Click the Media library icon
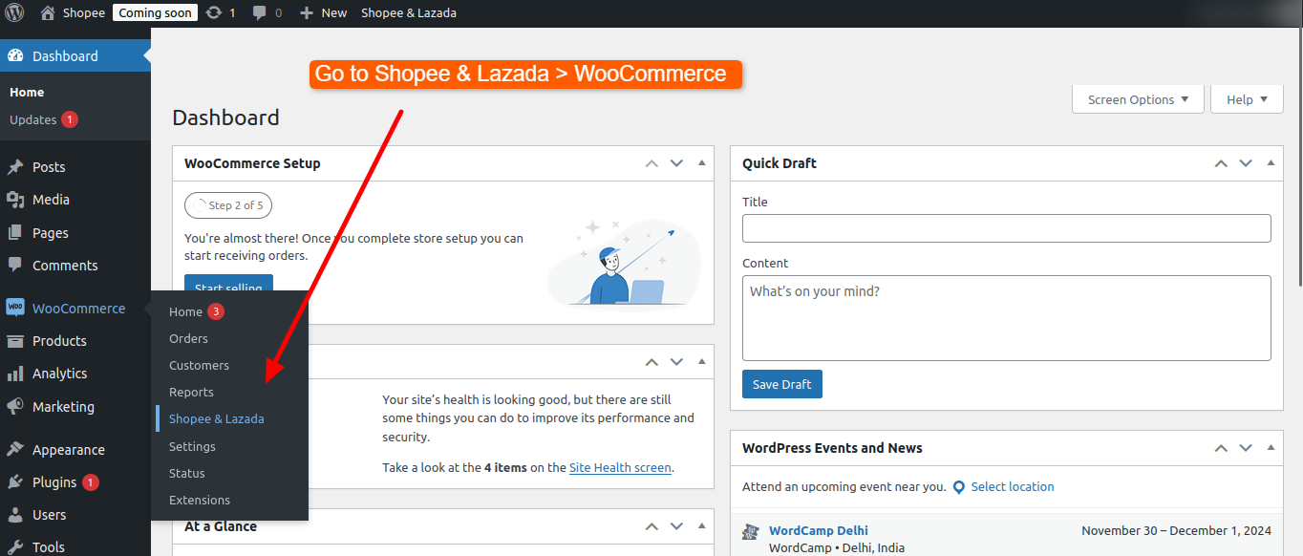The height and width of the screenshot is (556, 1303). [15, 200]
